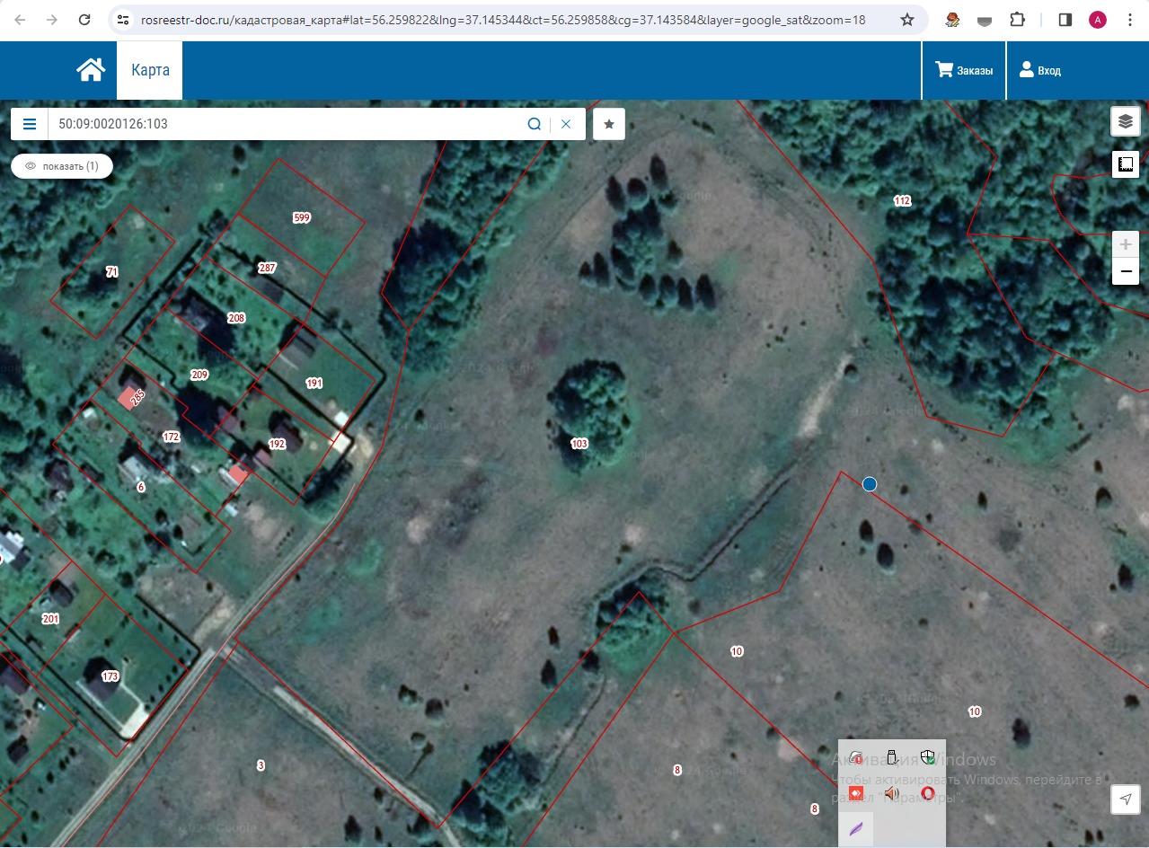Open Chrome extensions puzzle menu

tap(1018, 19)
